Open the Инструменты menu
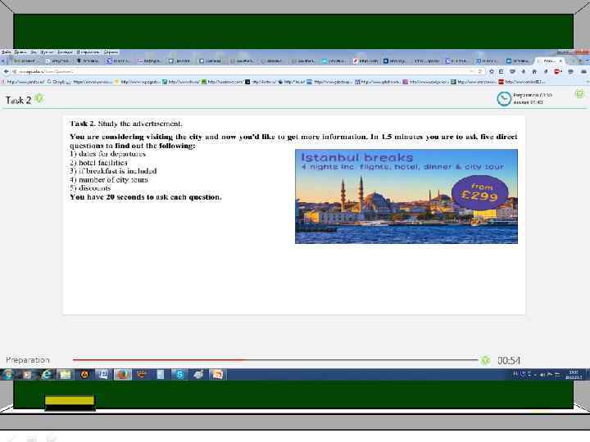The width and height of the screenshot is (590, 442). [x=88, y=52]
